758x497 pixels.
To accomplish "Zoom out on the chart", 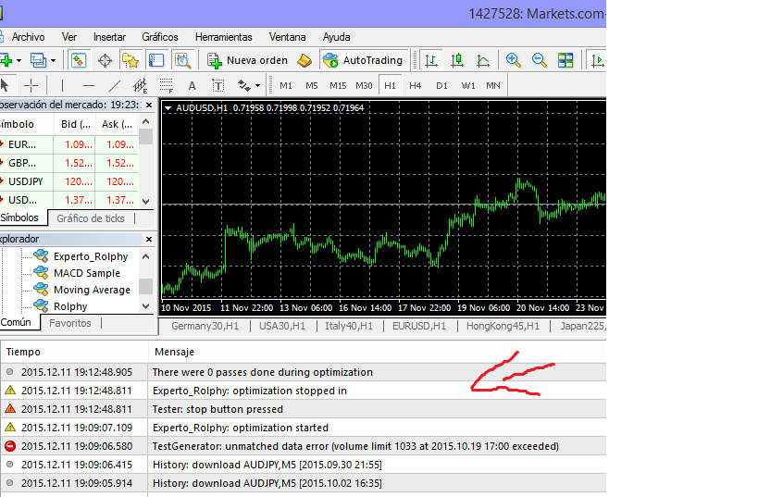I will pos(539,60).
